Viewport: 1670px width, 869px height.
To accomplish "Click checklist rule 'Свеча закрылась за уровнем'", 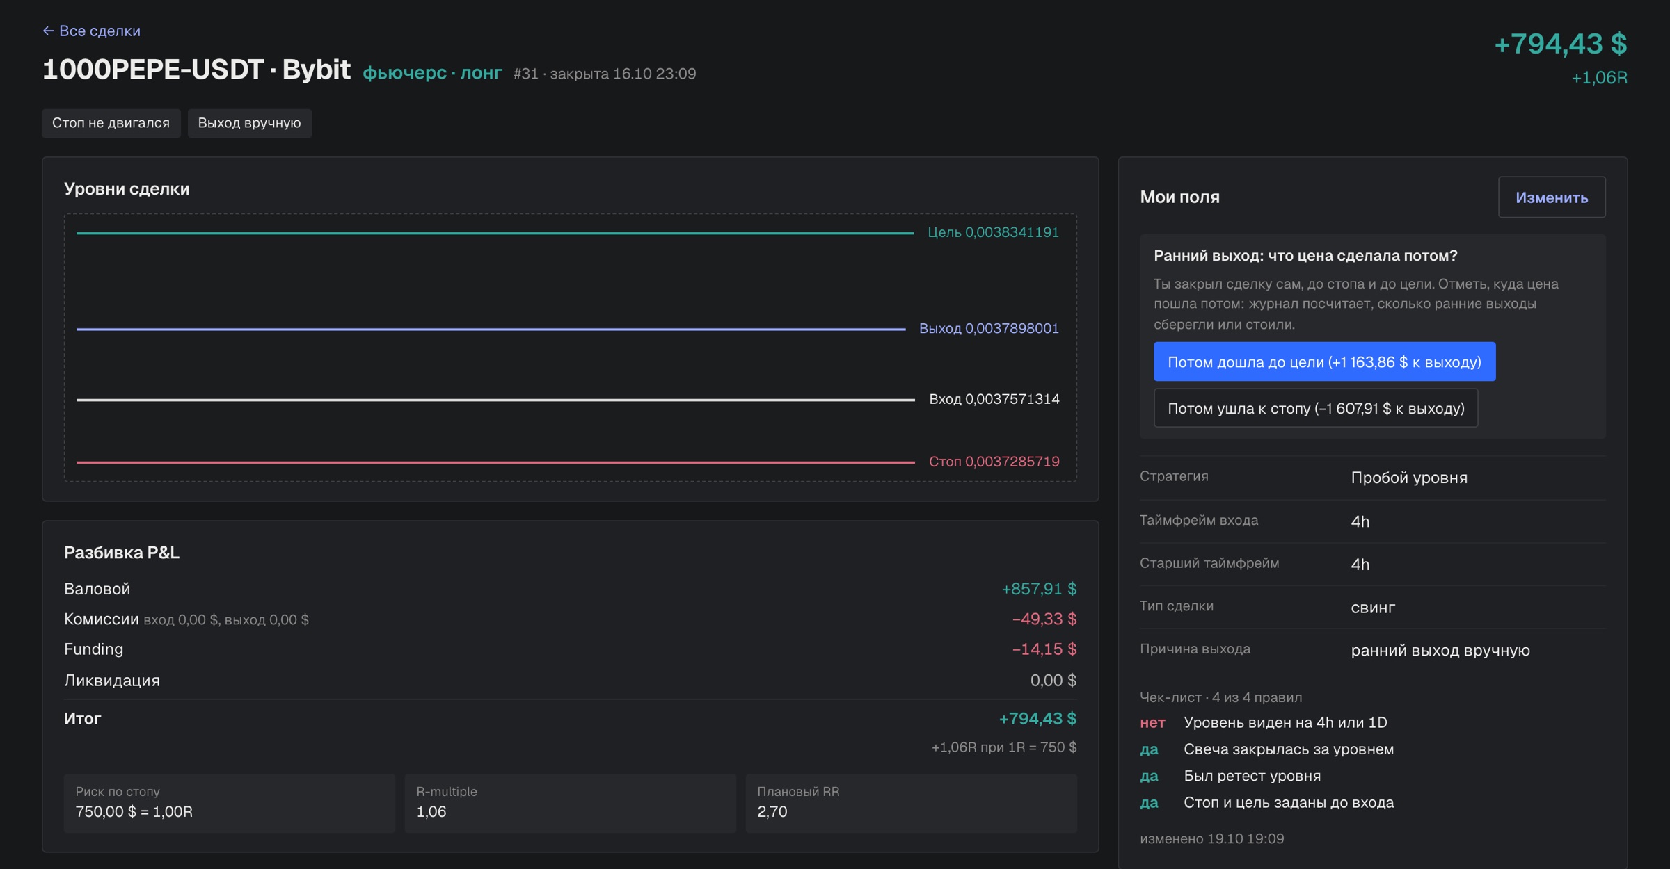I will point(1289,749).
